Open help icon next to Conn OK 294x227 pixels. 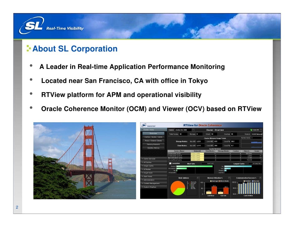click(x=261, y=130)
